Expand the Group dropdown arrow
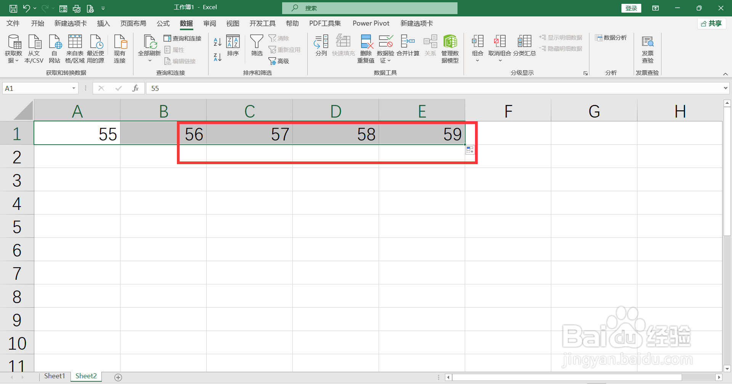 [x=477, y=61]
